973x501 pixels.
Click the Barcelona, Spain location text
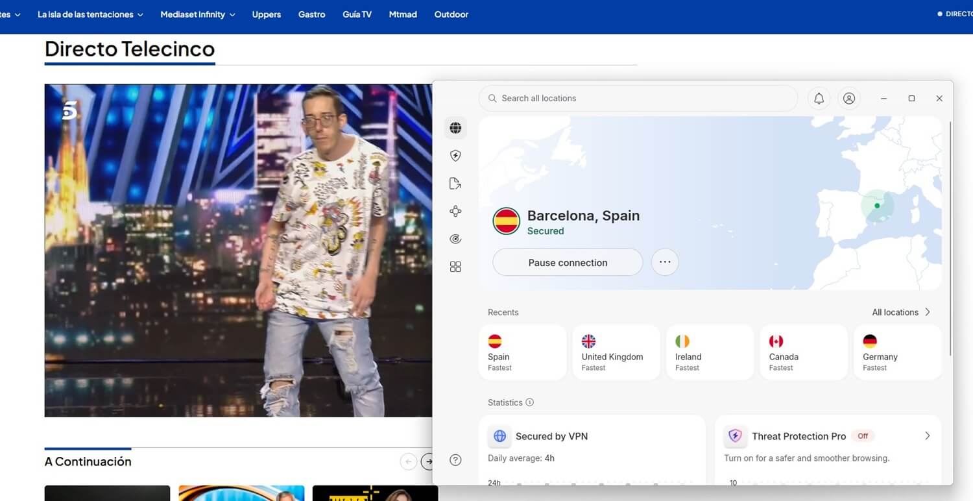point(583,215)
